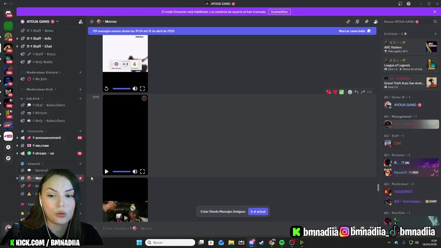Reply to the message with arrow icon
Viewport: 441px width, 248px height.
click(356, 92)
